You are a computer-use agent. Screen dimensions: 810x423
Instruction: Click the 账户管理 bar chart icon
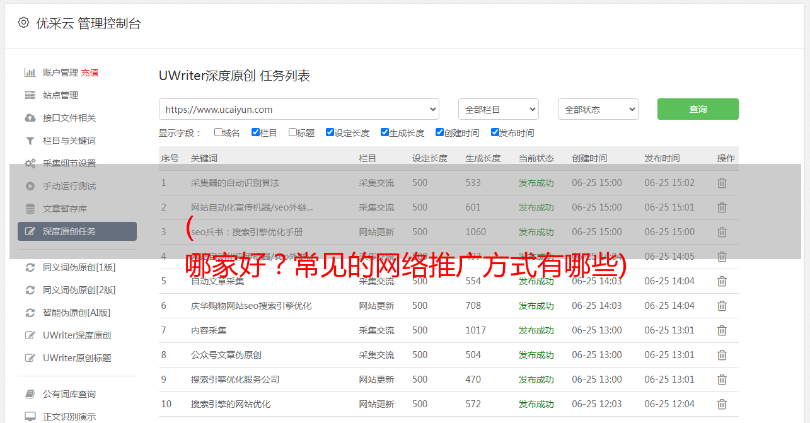point(30,72)
